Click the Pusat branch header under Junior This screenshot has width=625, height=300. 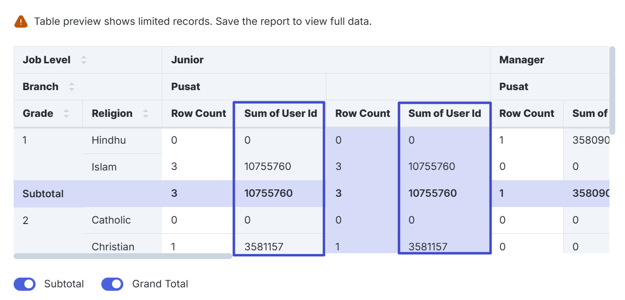(186, 87)
